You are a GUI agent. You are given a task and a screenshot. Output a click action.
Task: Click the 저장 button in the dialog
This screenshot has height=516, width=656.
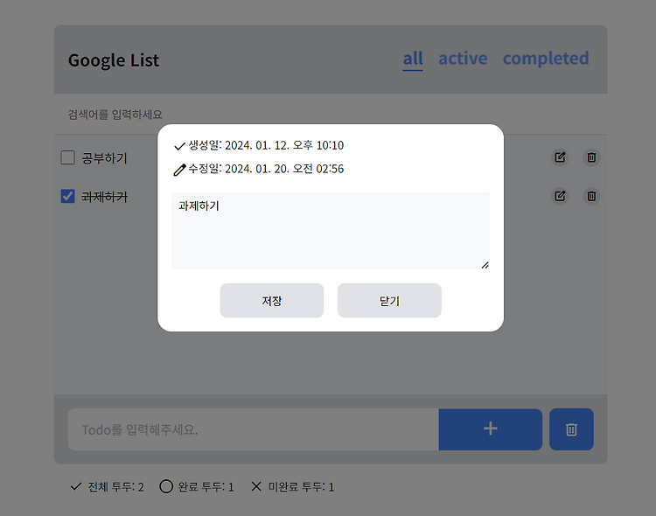click(x=272, y=301)
